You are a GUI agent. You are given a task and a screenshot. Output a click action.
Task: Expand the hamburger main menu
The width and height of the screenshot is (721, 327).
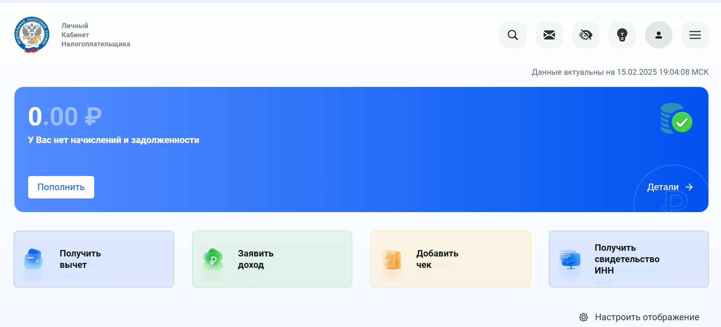click(695, 35)
